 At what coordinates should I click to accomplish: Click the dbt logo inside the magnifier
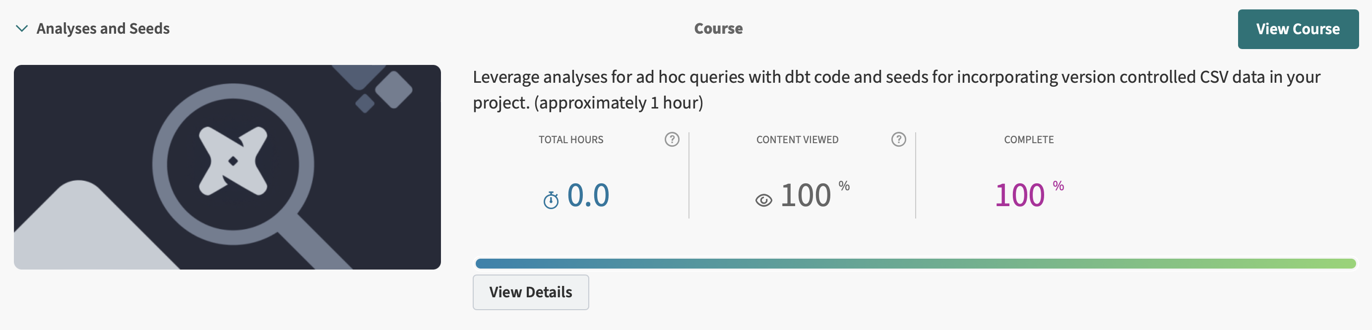(x=233, y=161)
